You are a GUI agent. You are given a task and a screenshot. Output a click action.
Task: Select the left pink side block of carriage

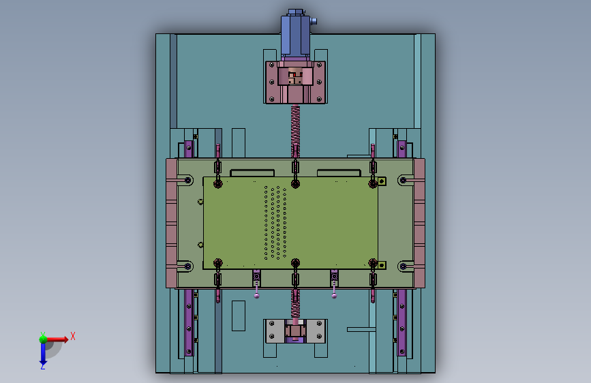click(172, 223)
